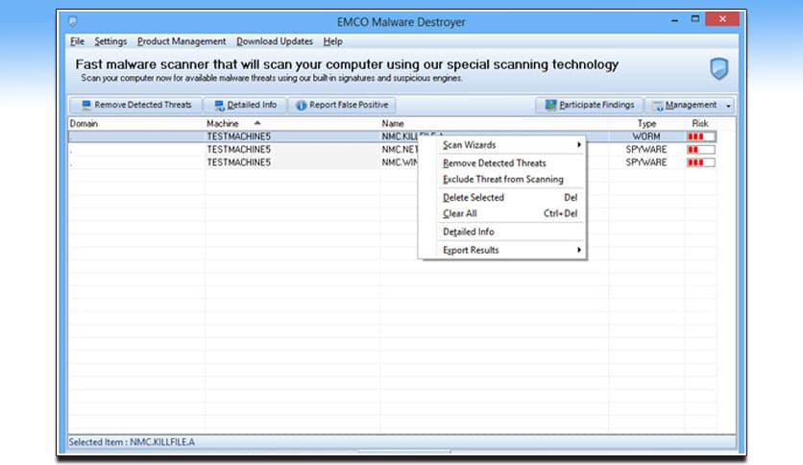Maximize the EMCO Malware Destroyer window

695,19
